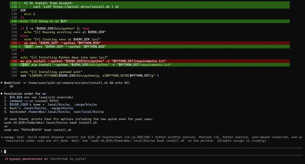The width and height of the screenshot is (305, 164).
Task: Click line number 140 in the diff gutter
Action: [14, 21]
